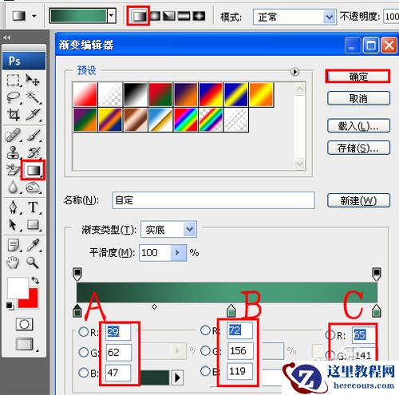The width and height of the screenshot is (399, 395).
Task: Pick the black to white gradient preset
Action: point(136,94)
